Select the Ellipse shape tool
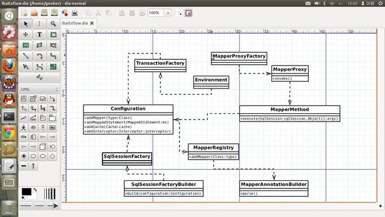The width and height of the screenshot is (385, 217). click(25, 45)
